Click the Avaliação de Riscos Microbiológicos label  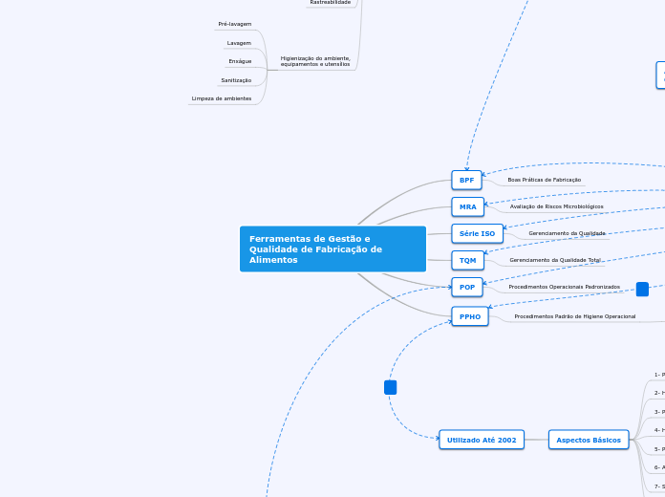[556, 206]
